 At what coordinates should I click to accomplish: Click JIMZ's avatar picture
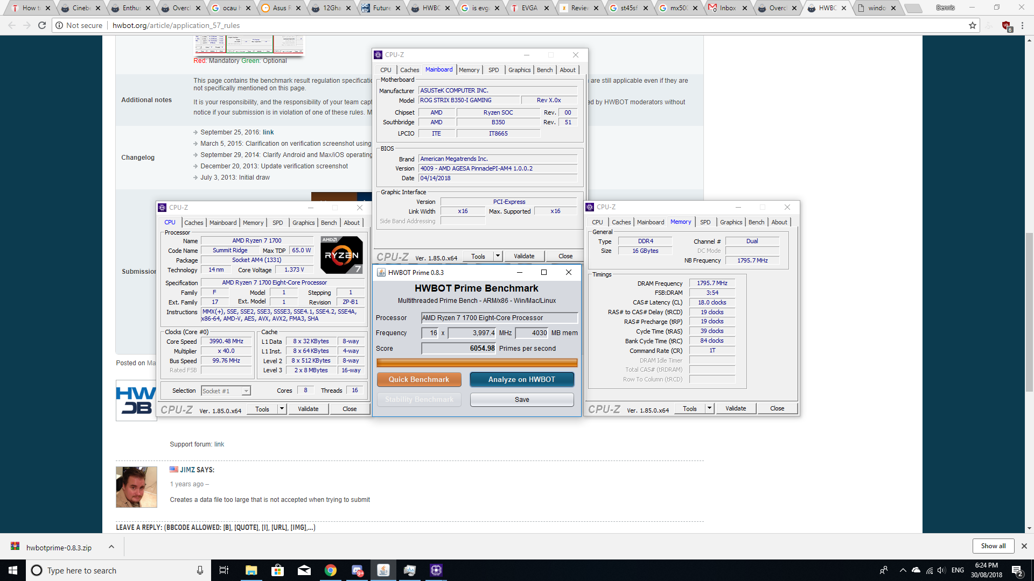[136, 487]
